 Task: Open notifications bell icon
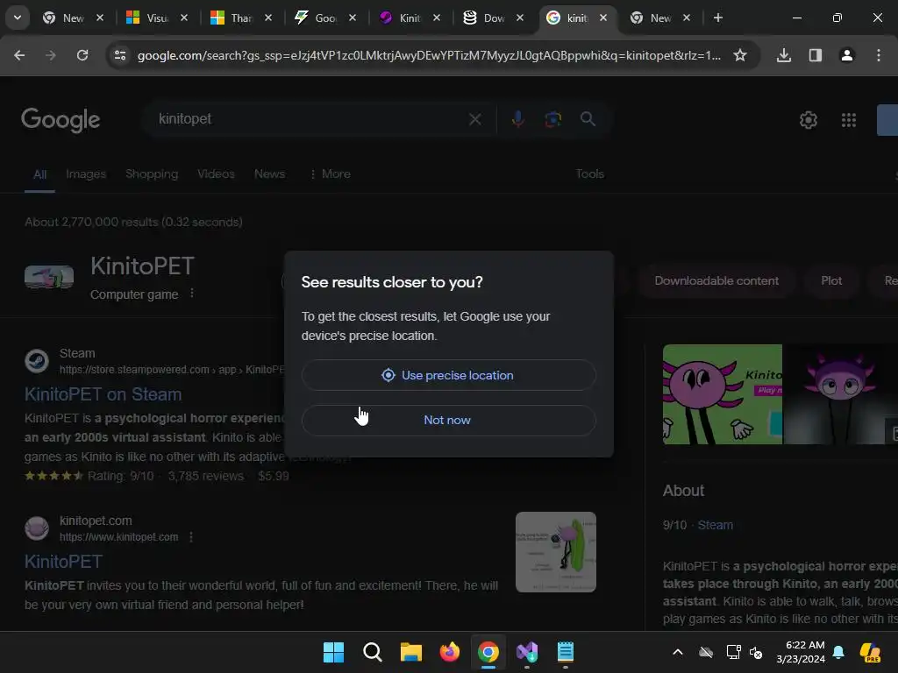point(838,652)
